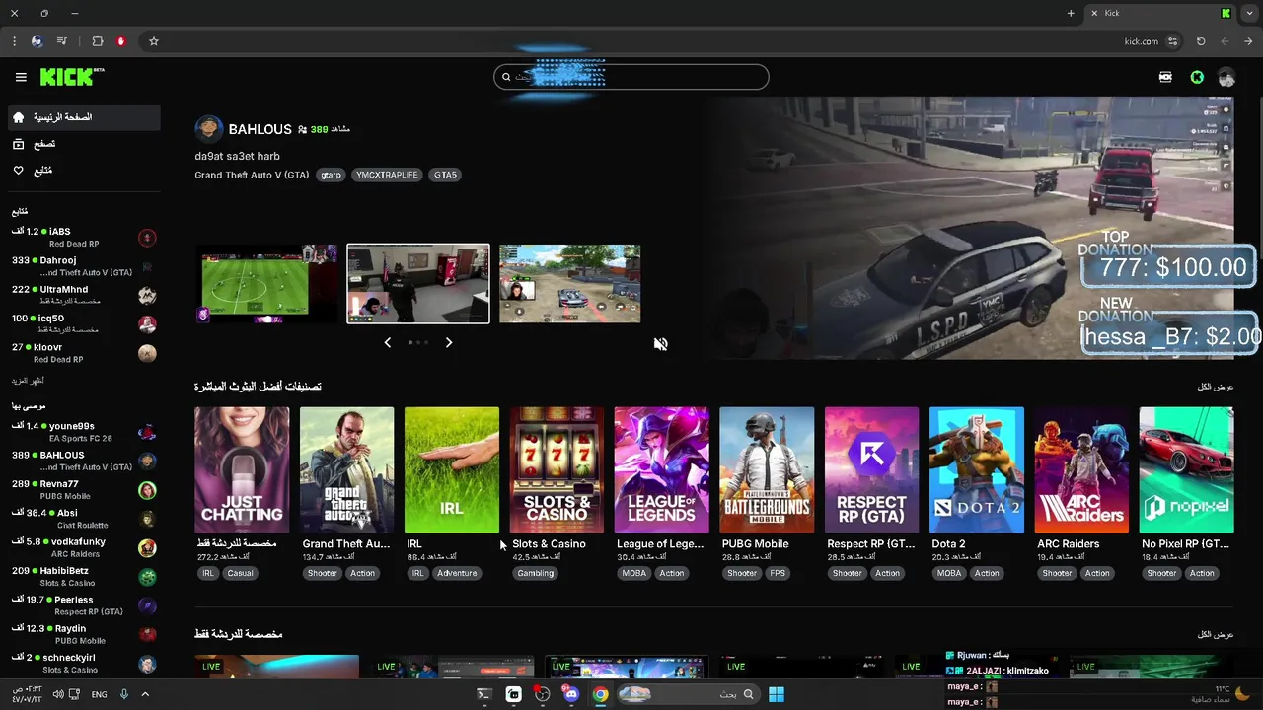Click the Peerless avatar in sidebar
This screenshot has width=1263, height=710.
point(147,605)
